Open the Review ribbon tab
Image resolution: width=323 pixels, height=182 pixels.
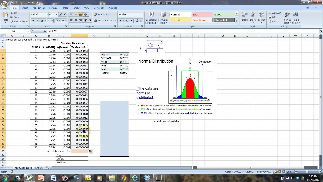coord(76,8)
